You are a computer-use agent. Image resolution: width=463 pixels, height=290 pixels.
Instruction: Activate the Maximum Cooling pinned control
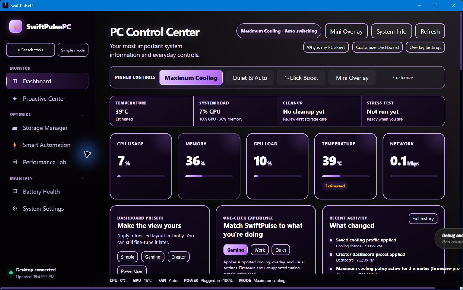[x=191, y=78]
